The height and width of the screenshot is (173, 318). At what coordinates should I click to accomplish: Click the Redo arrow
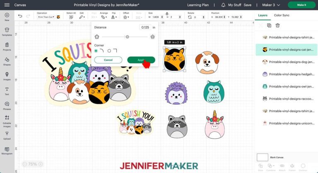[28, 16]
